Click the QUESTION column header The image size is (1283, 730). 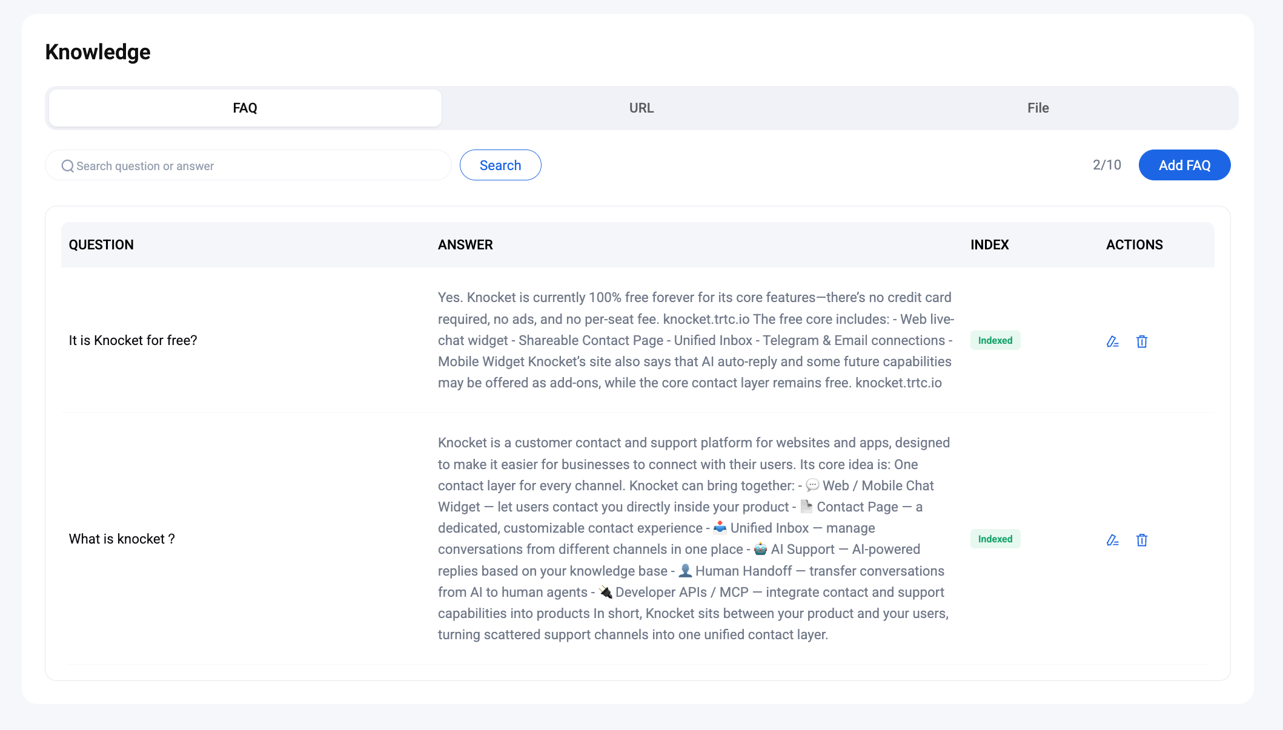101,245
